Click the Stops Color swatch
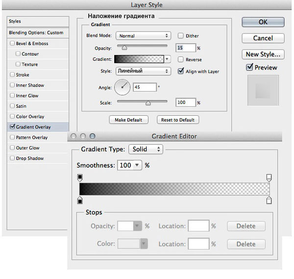Viewport: 294px width, 279px height. click(129, 244)
